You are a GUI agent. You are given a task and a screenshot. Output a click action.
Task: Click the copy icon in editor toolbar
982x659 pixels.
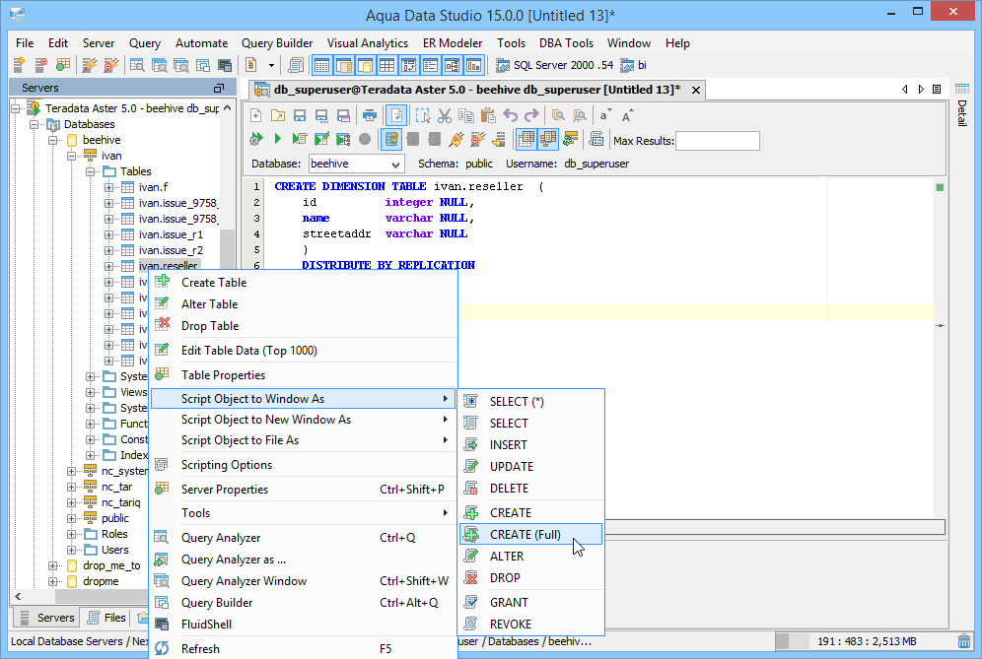click(466, 116)
